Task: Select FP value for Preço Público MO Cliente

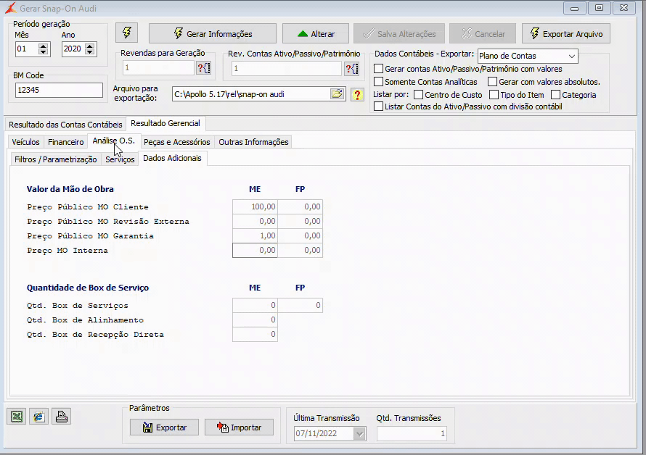Action: [x=300, y=206]
